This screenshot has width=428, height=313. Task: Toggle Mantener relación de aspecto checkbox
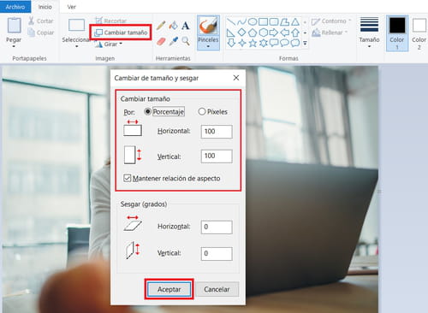pyautogui.click(x=127, y=178)
